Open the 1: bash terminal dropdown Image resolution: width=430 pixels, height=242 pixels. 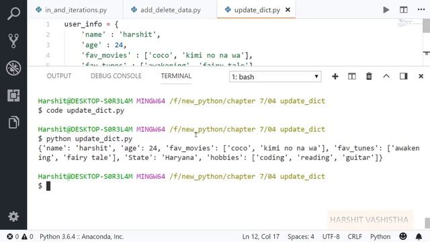click(275, 77)
